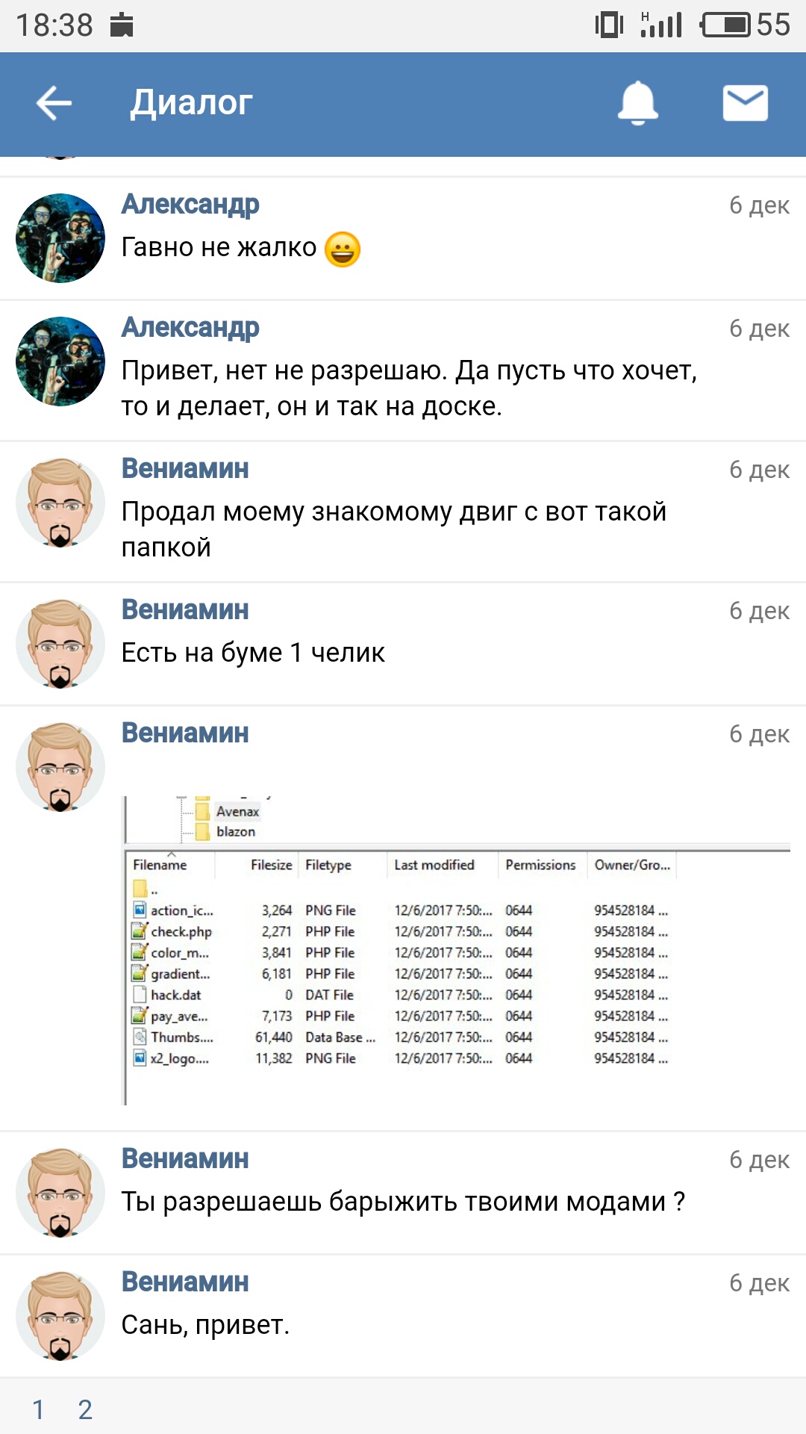This screenshot has height=1434, width=806.
Task: Tap the back arrow in header
Action: click(54, 103)
